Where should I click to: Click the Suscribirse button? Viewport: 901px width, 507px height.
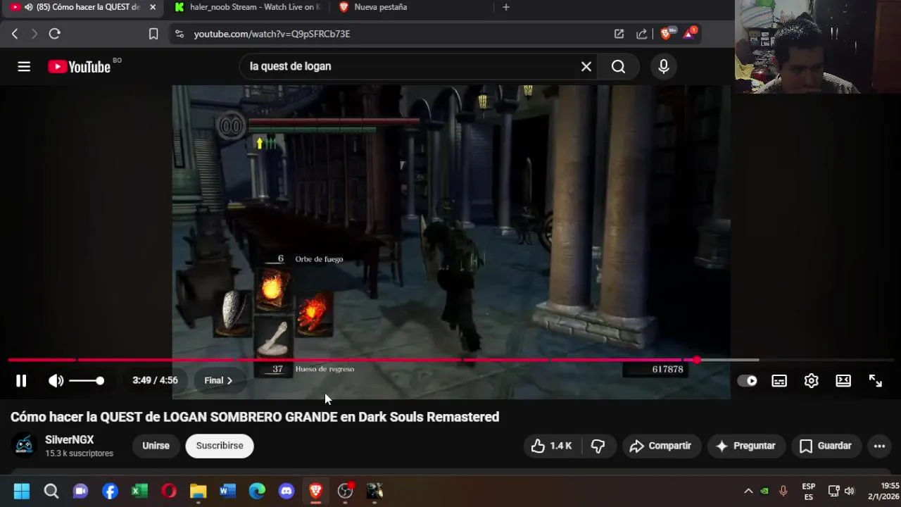(220, 446)
